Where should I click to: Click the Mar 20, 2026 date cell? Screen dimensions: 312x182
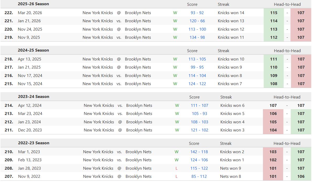pos(30,13)
